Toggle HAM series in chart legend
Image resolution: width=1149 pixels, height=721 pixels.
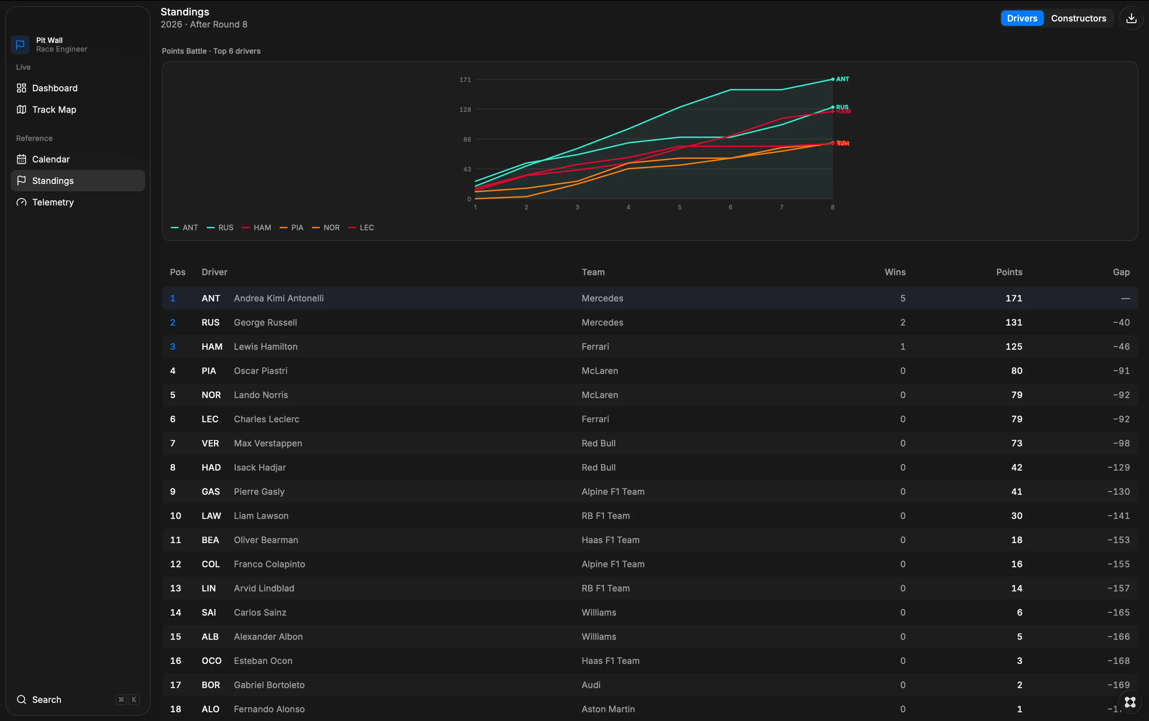pos(256,228)
